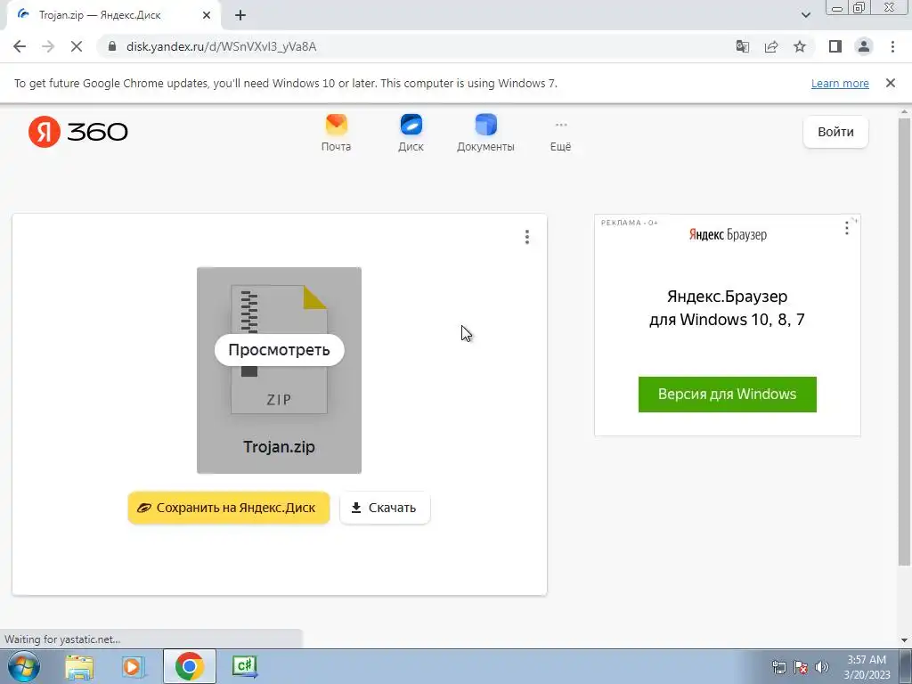Image resolution: width=912 pixels, height=684 pixels.
Task: Close the Trojan.zip tab
Action: coord(207,15)
